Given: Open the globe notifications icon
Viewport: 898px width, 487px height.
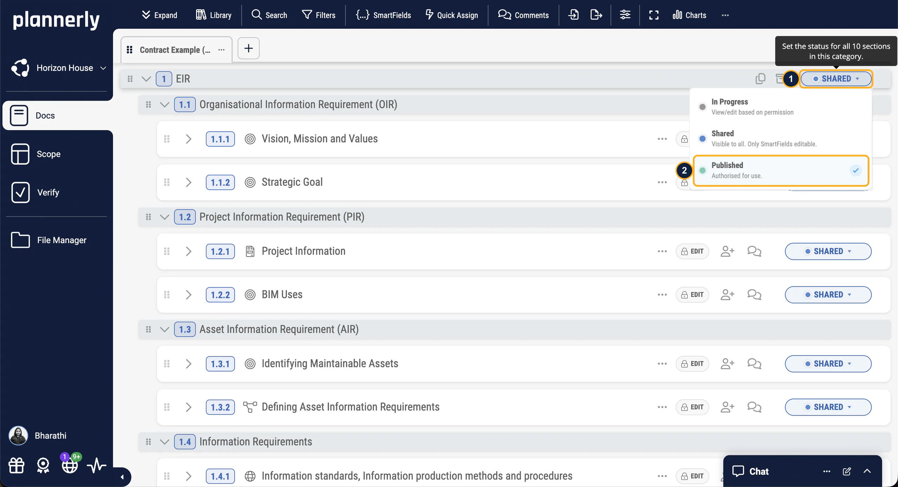Looking at the screenshot, I should pos(69,466).
